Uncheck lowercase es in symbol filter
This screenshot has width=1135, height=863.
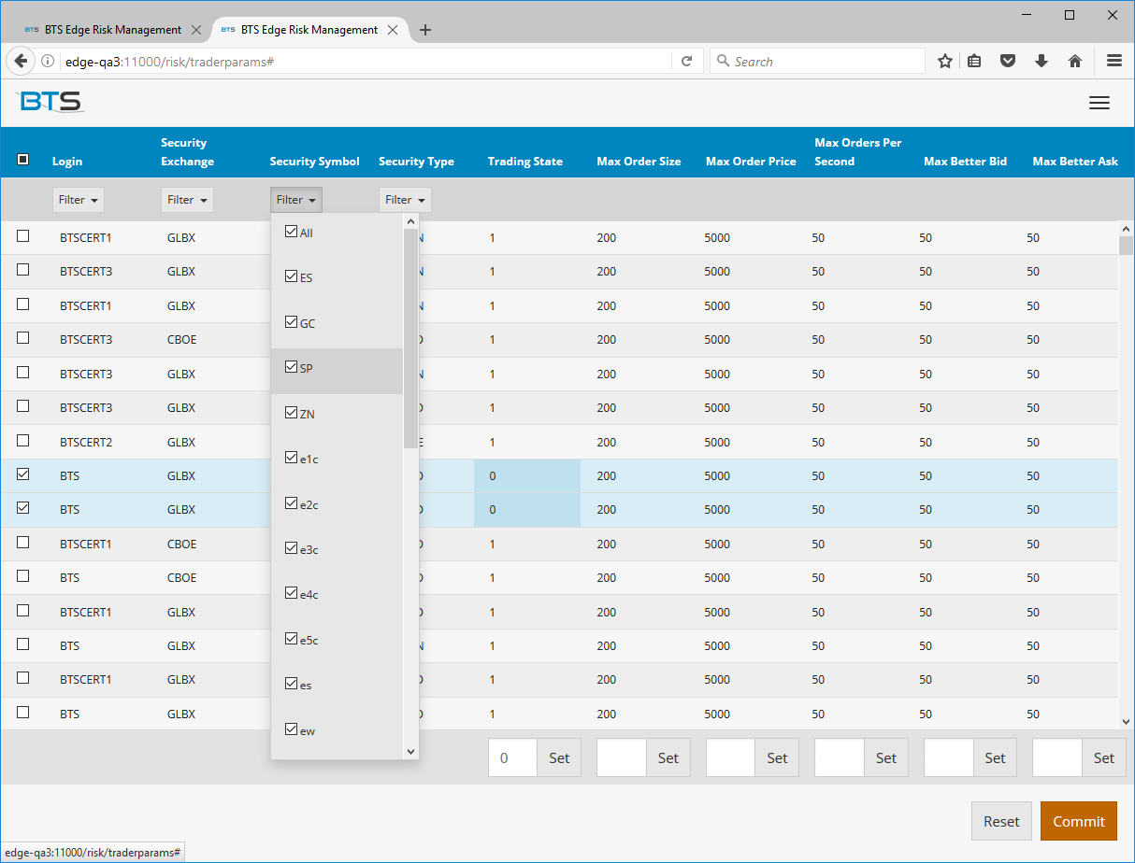click(x=291, y=684)
